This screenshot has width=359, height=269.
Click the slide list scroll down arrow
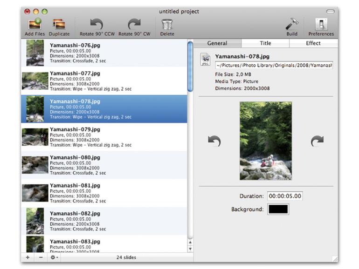tap(190, 249)
